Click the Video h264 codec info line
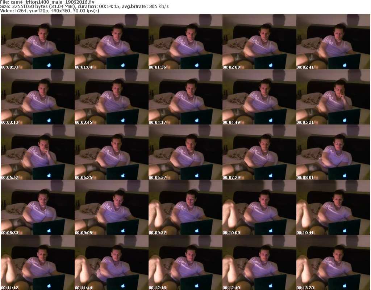The image size is (371, 290). 49,11
